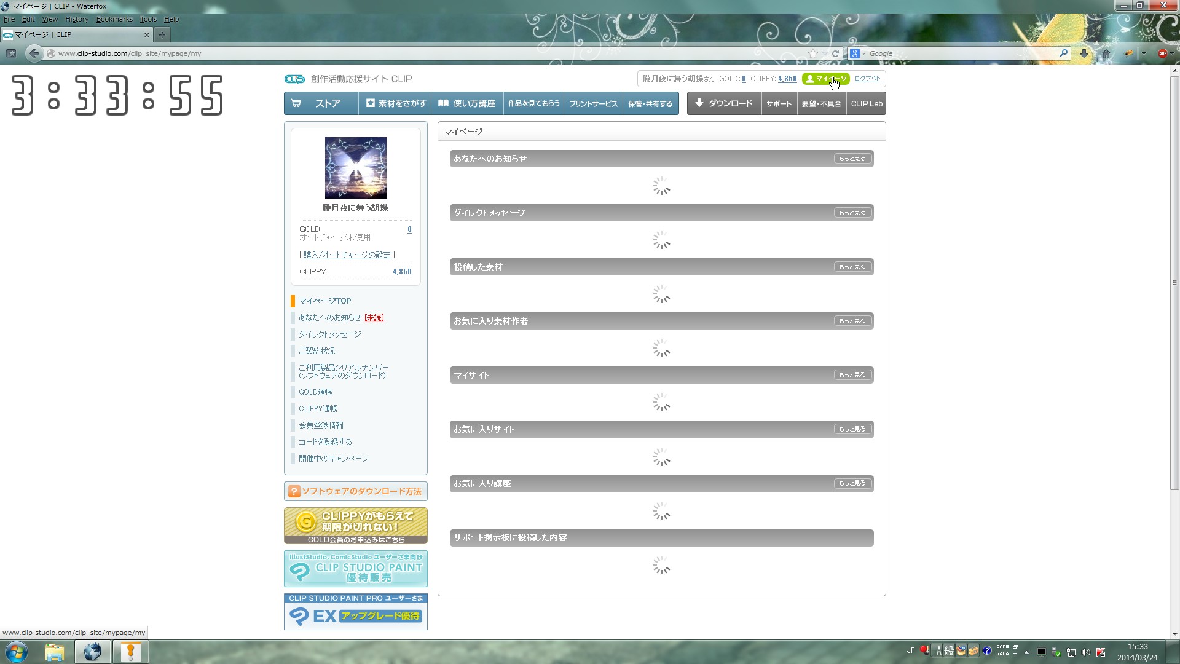Show hidden system tray icons arrow
The height and width of the screenshot is (664, 1180).
coord(1026,652)
